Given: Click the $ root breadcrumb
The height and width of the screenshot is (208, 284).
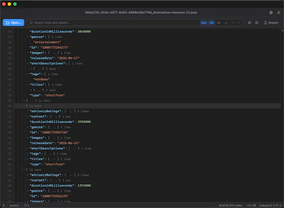Looking at the screenshot, I should (4, 205).
